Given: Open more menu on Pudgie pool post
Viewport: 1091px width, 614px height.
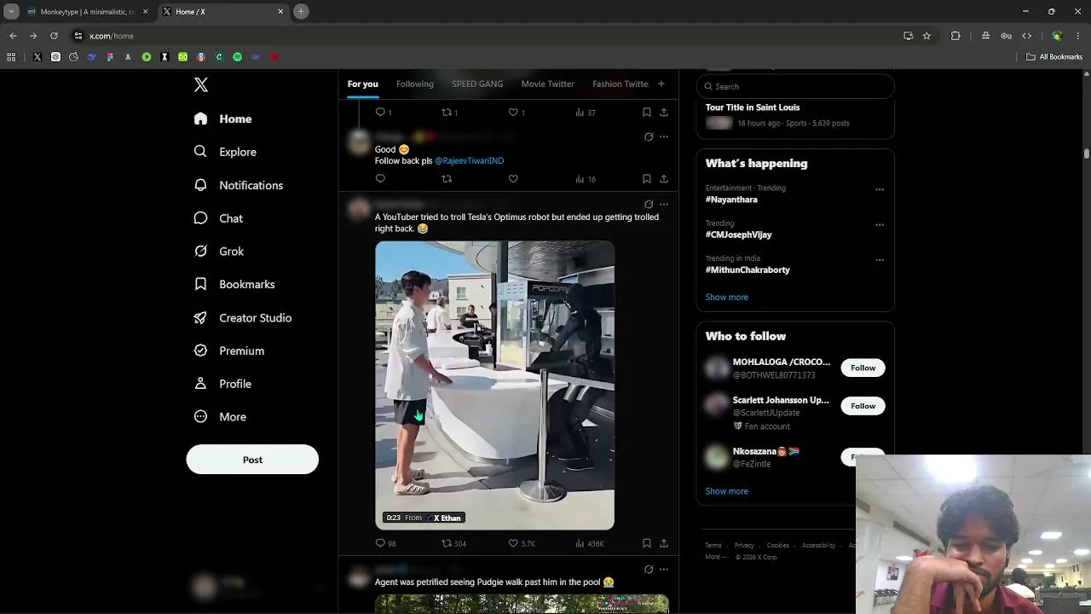Looking at the screenshot, I should coord(664,570).
